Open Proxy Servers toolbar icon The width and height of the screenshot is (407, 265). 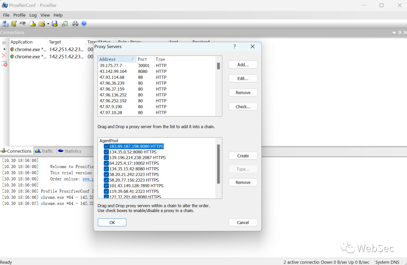tap(5, 24)
